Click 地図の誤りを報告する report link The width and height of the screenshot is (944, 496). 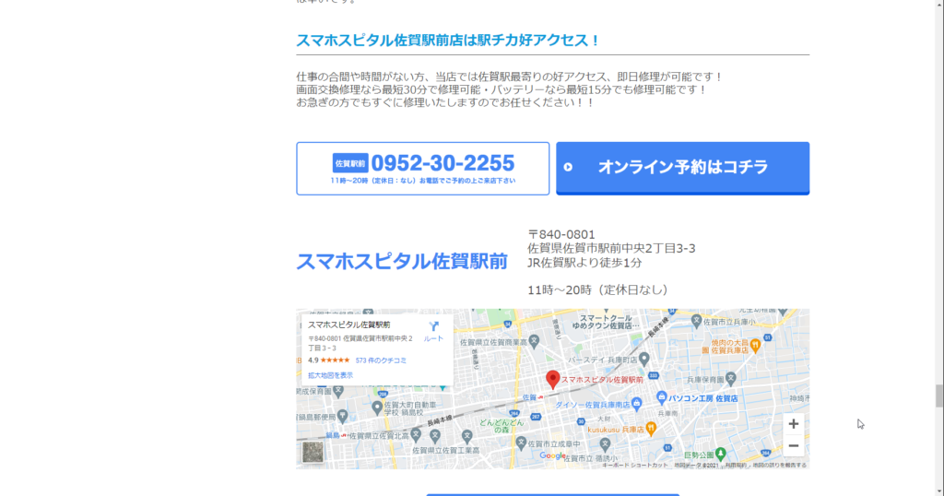click(780, 466)
